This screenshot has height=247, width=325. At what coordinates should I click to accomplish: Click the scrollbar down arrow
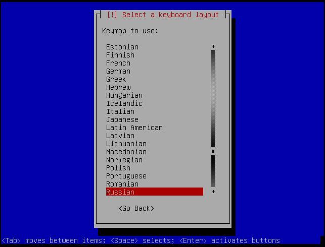[x=213, y=192]
